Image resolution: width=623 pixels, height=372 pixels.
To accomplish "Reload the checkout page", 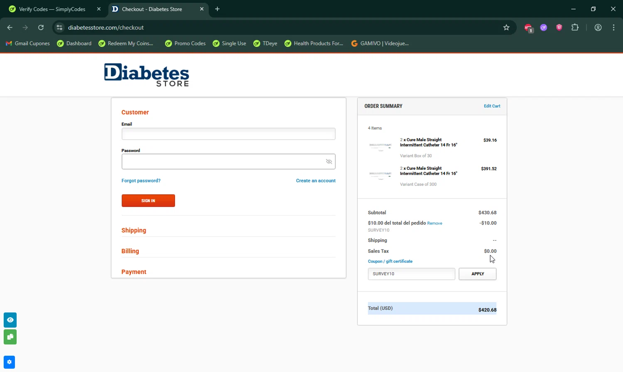I will point(41,27).
